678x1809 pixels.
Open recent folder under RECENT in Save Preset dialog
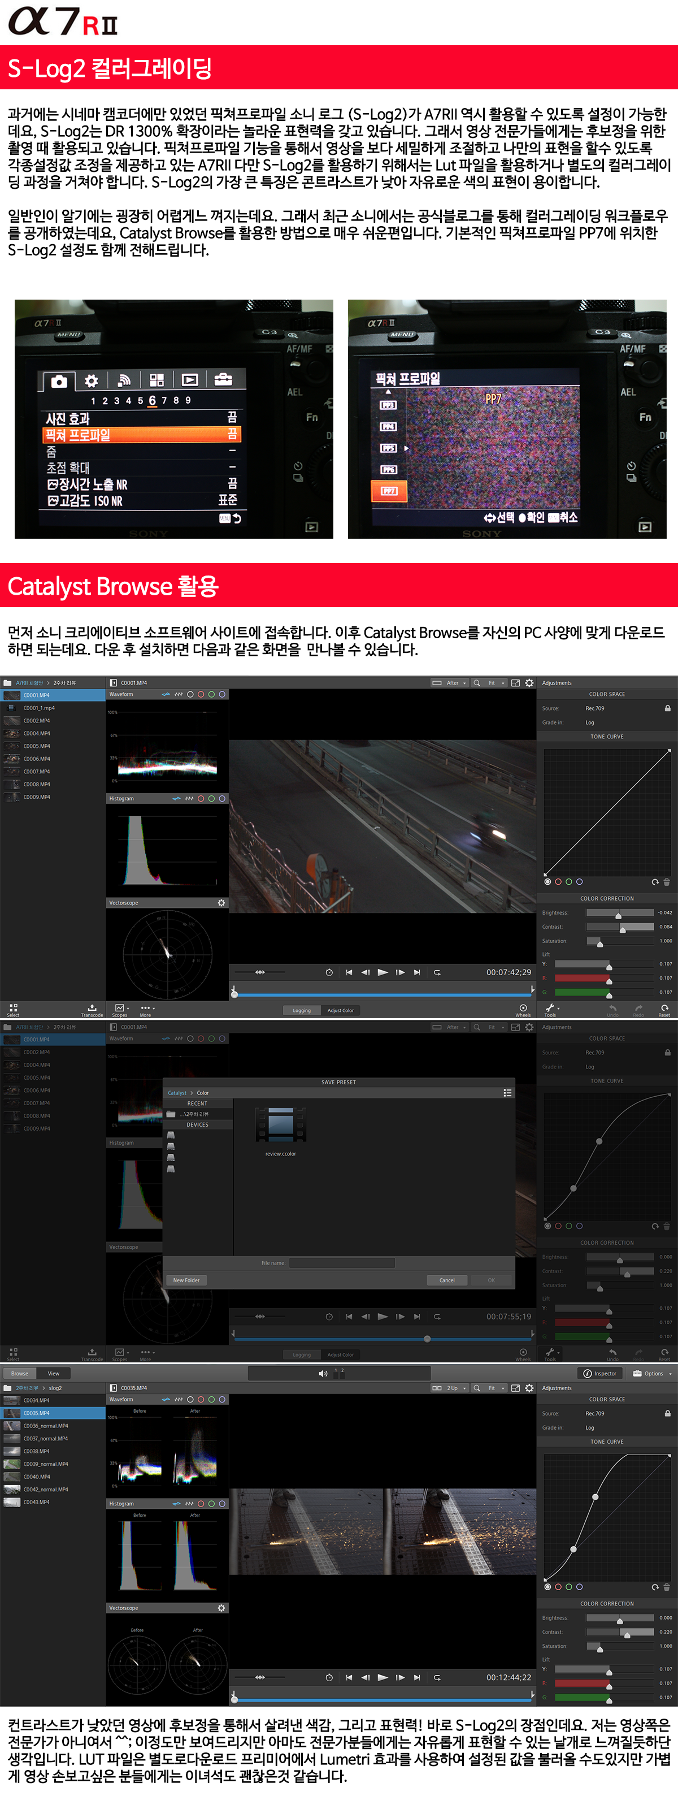[x=197, y=1114]
